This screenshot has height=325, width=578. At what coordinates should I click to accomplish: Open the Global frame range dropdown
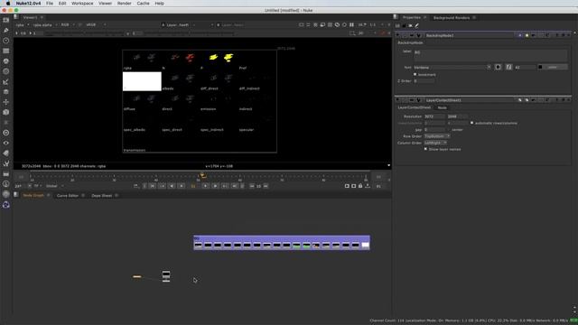(x=54, y=186)
